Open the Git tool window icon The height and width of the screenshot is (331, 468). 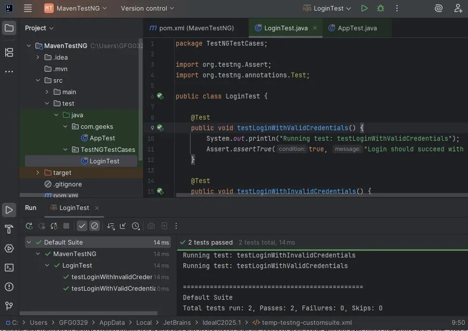tap(9, 306)
